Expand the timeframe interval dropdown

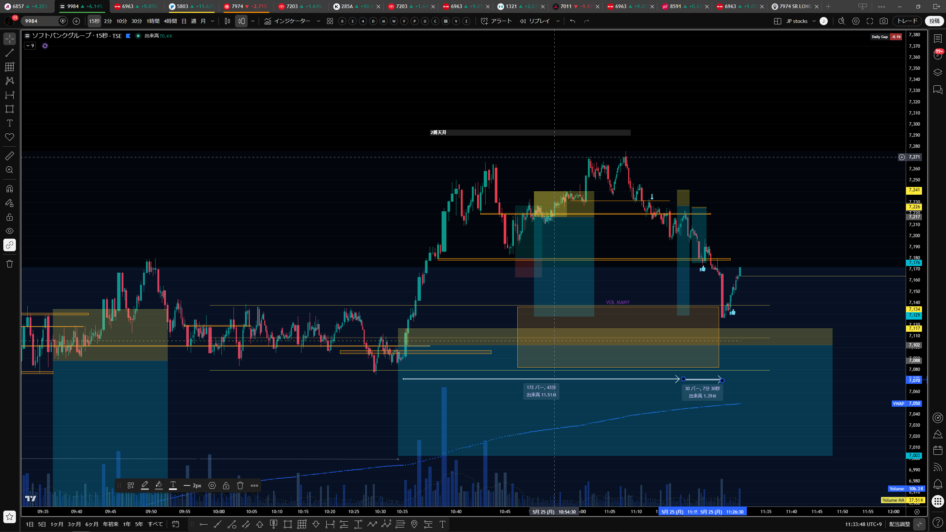tap(212, 21)
